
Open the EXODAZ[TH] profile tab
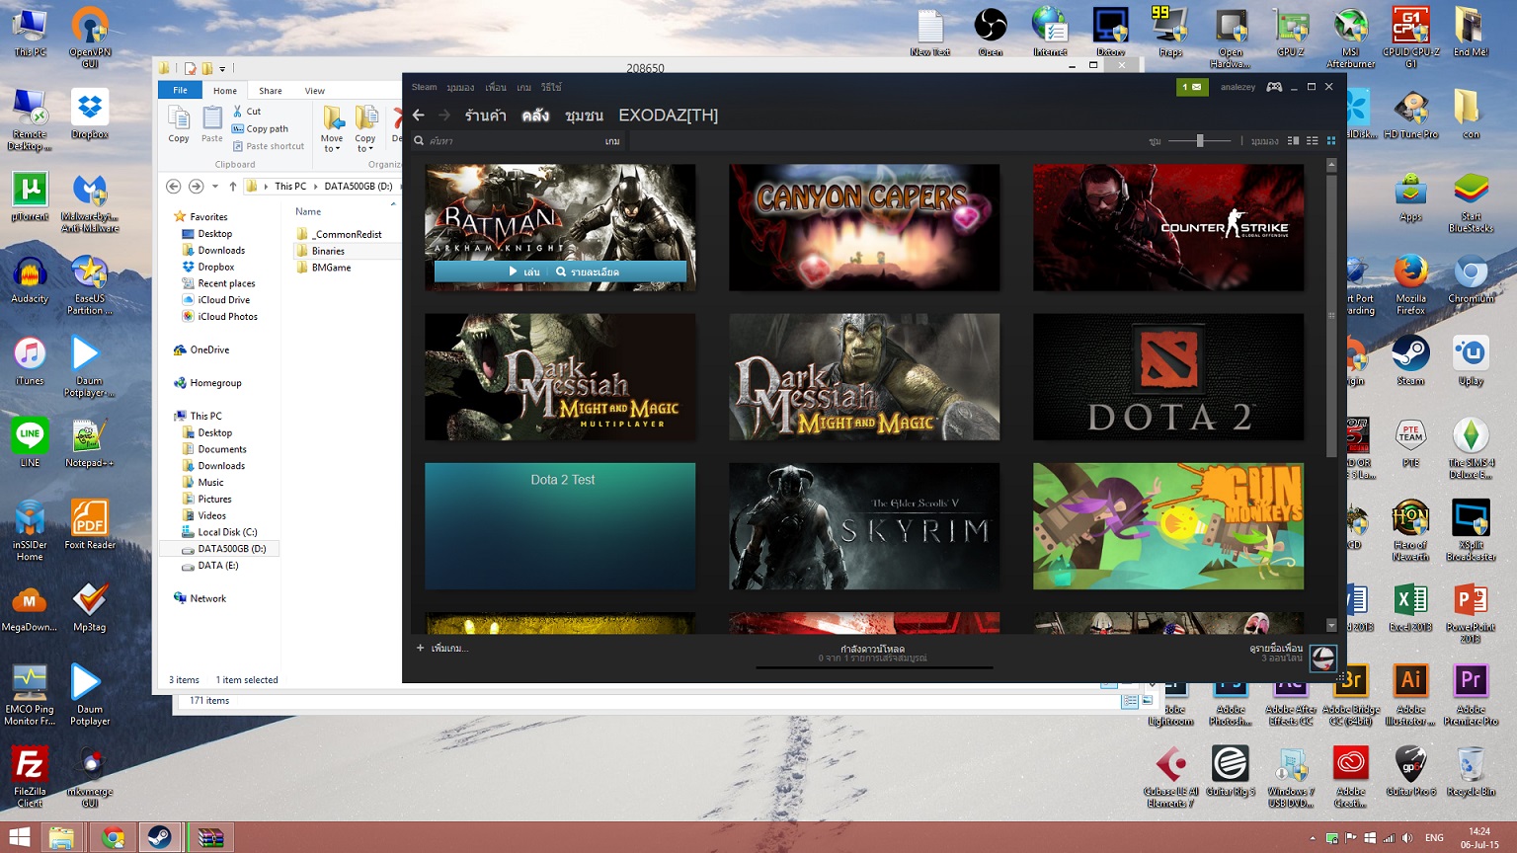(669, 116)
